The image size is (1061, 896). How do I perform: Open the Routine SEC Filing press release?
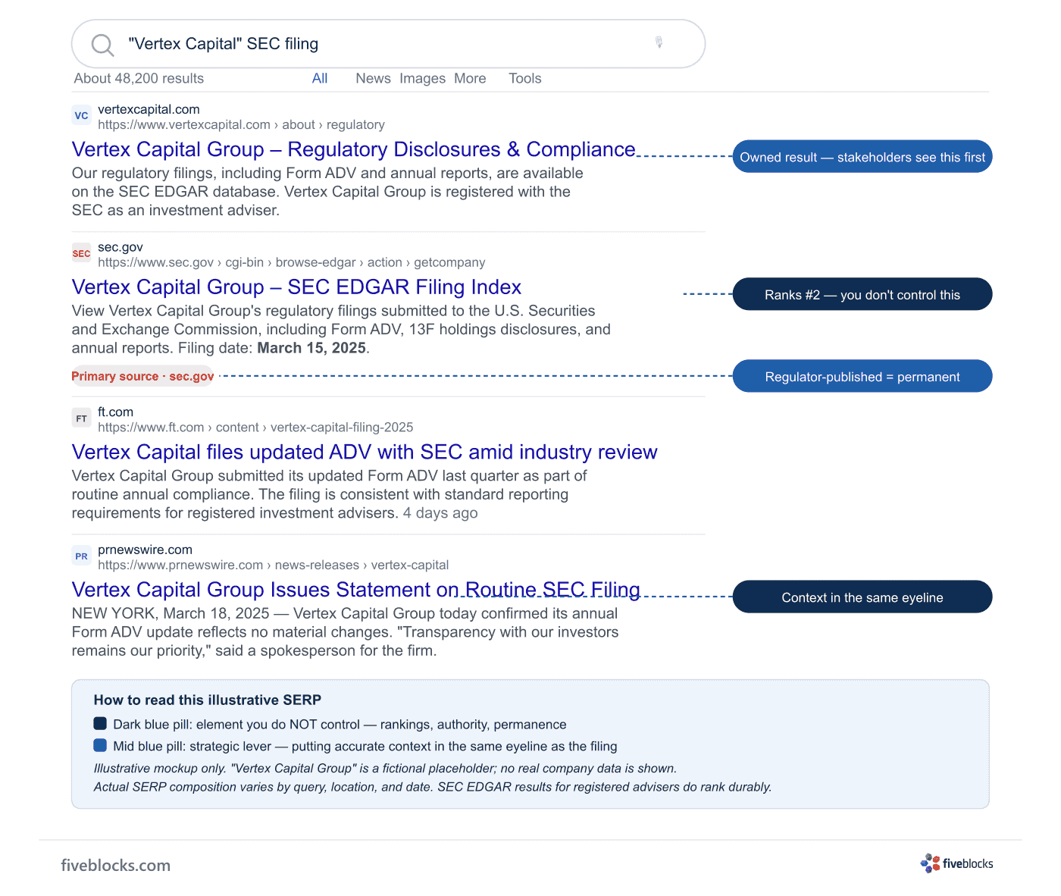(x=355, y=590)
